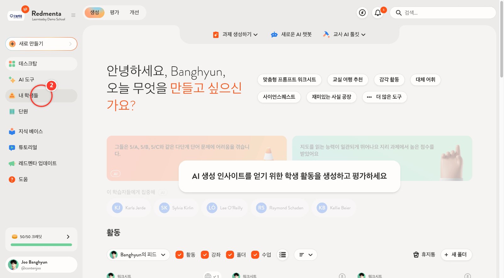Image resolution: width=504 pixels, height=278 pixels.
Task: Click the 재미있는 사실 공장 button
Action: [x=332, y=97]
